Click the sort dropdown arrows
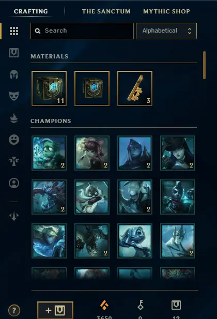 pyautogui.click(x=190, y=31)
